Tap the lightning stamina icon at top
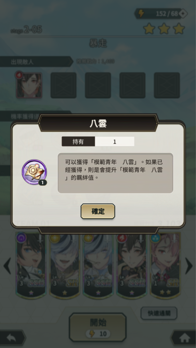This screenshot has width=196, height=348. (141, 14)
